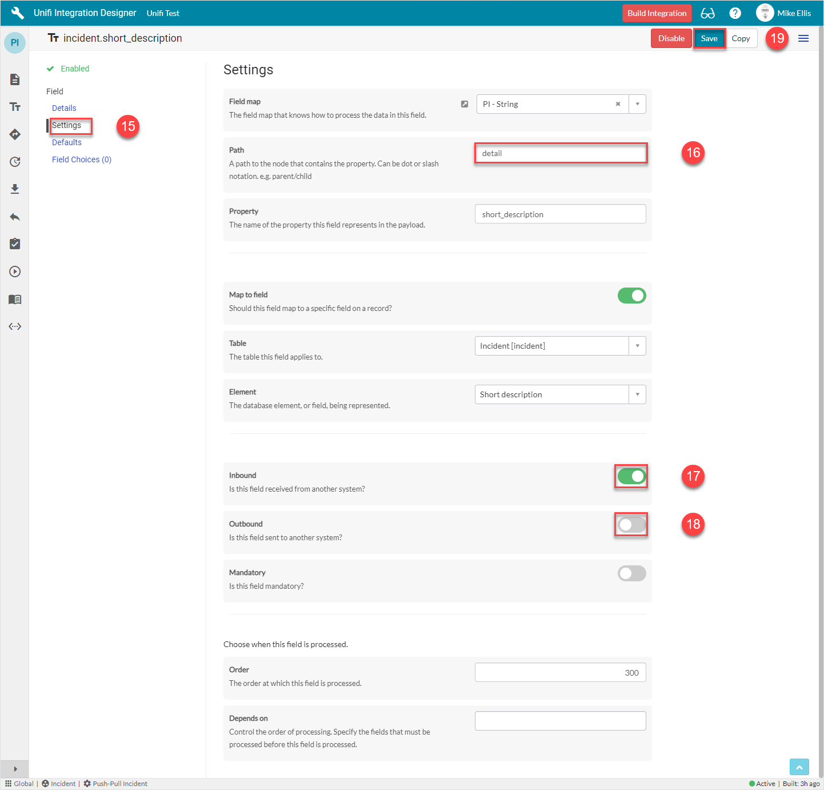Enable the Outbound toggle

(x=631, y=525)
